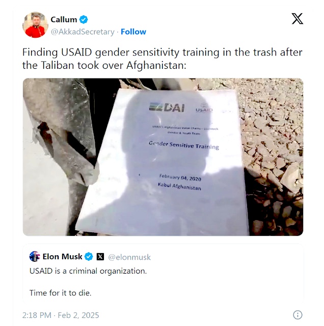Image resolution: width=324 pixels, height=326 pixels.
Task: Click the DAI logo in the photo
Action: coord(167,107)
